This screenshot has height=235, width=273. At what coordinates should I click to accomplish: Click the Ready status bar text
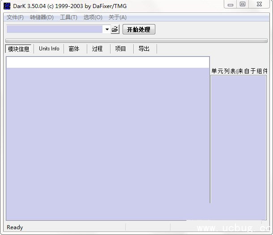(15, 227)
